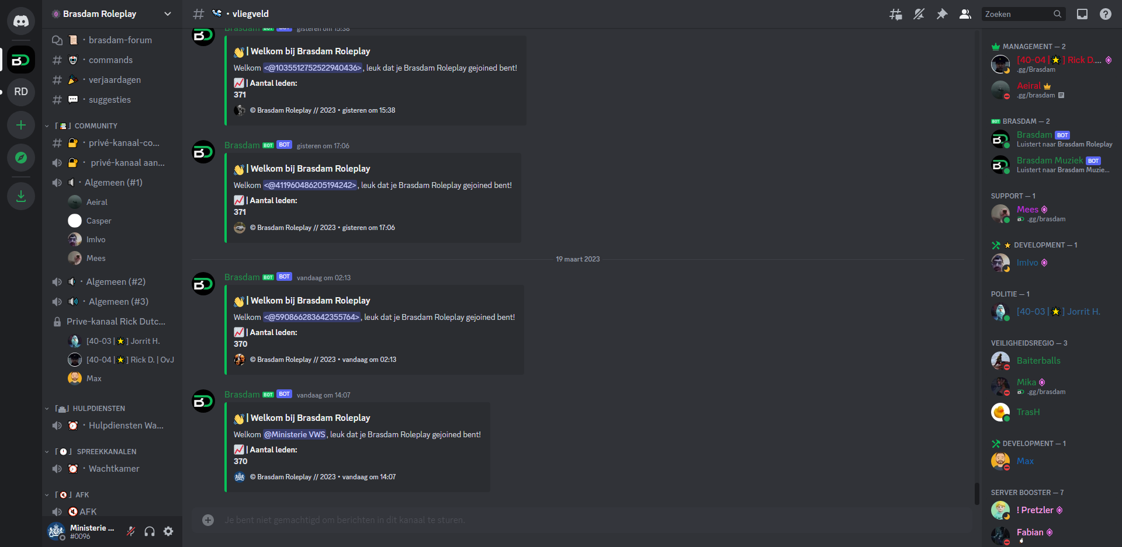Open Pinned Messages pin icon
1122x547 pixels.
click(942, 14)
